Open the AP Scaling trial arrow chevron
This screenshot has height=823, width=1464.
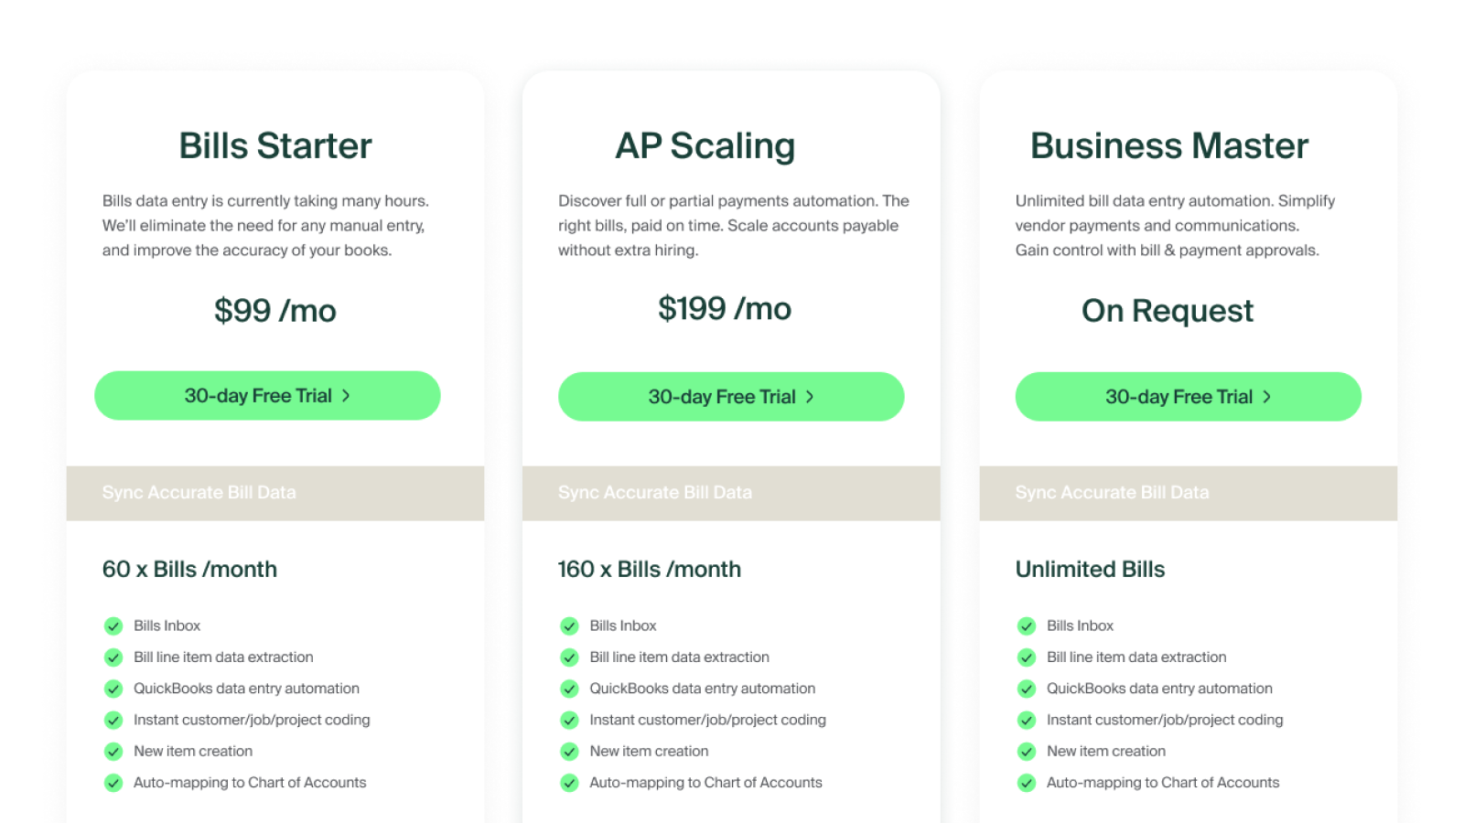[x=810, y=396]
